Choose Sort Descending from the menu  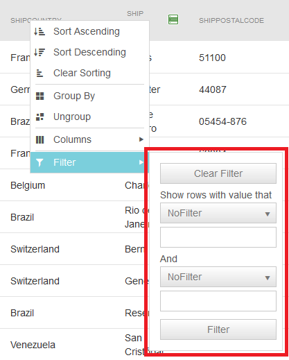(89, 52)
